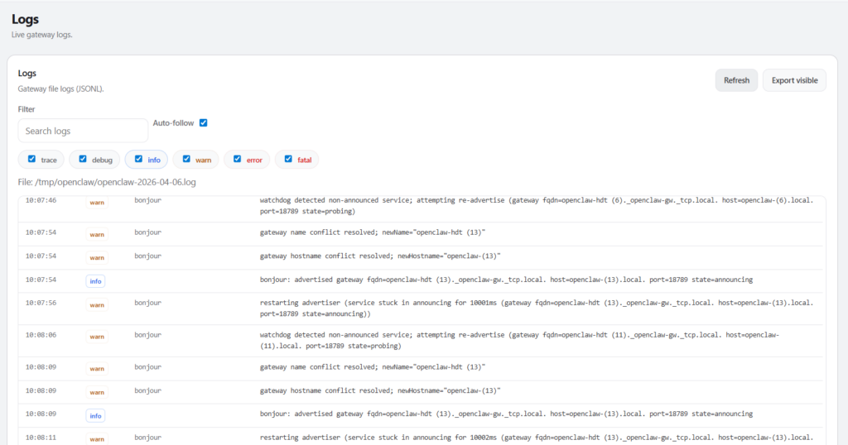Uncheck the trace level filter
Screen dimensions: 848x445
32,159
